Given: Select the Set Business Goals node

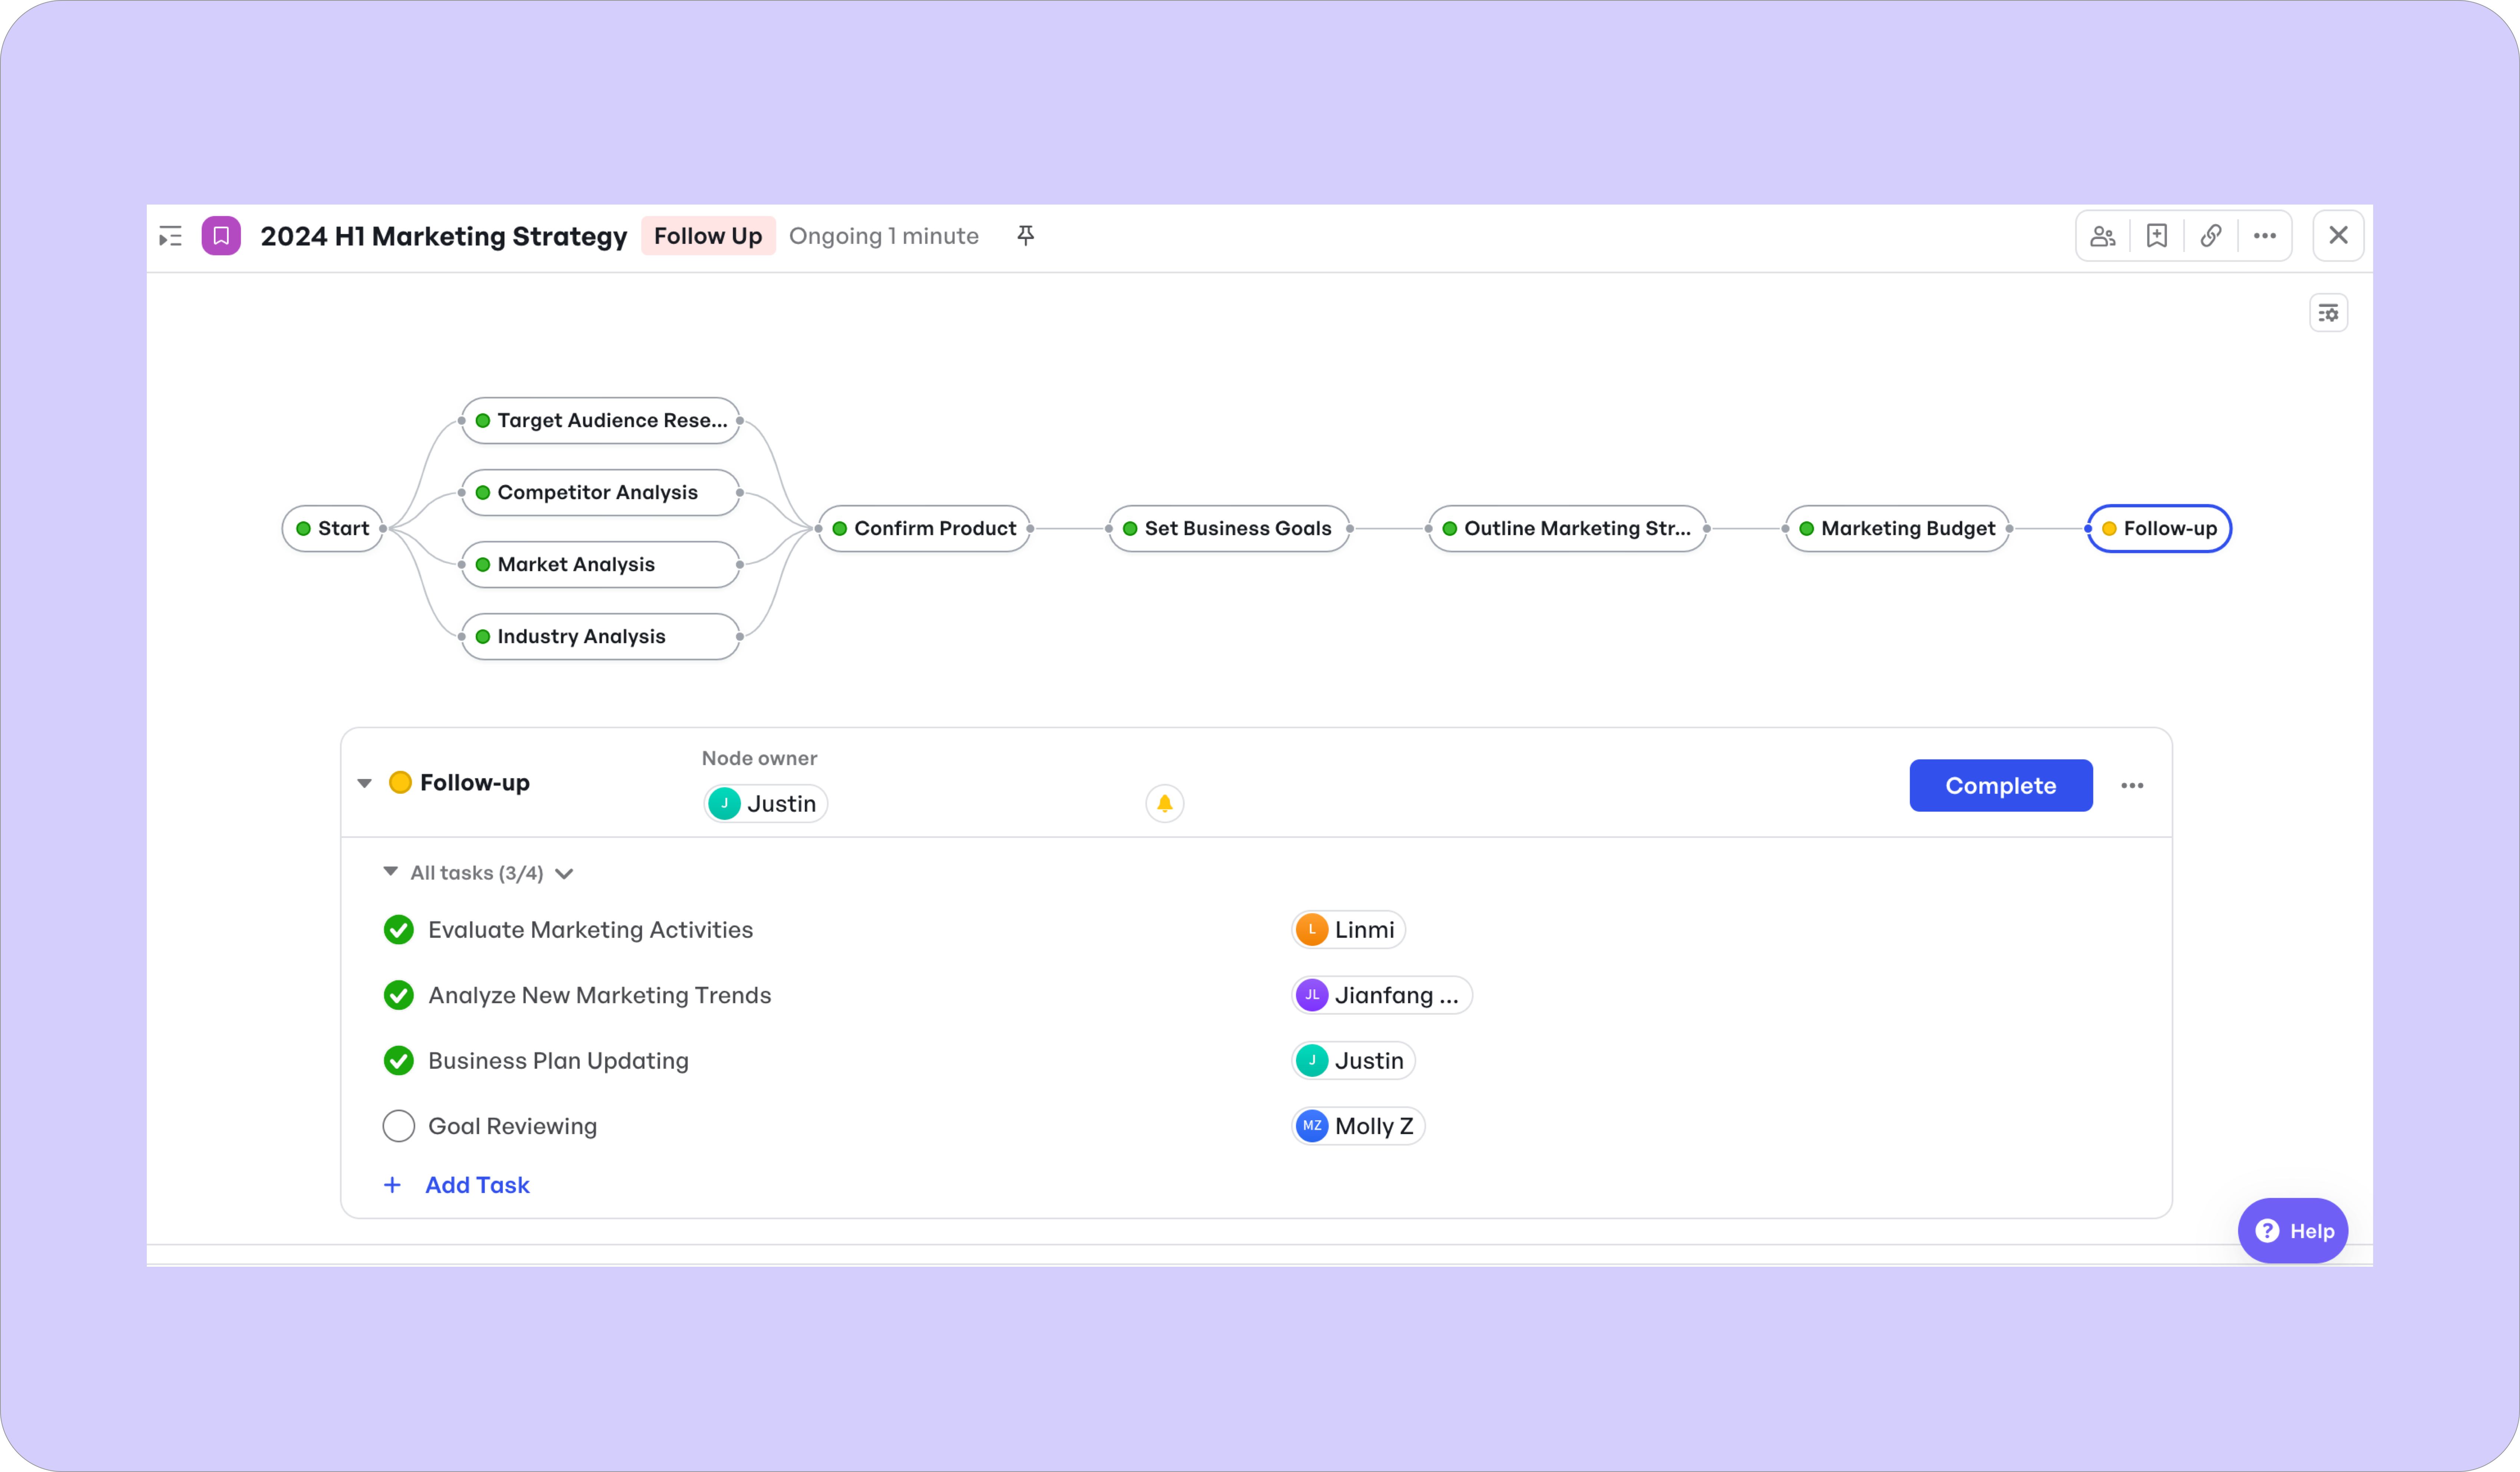Looking at the screenshot, I should click(x=1229, y=529).
